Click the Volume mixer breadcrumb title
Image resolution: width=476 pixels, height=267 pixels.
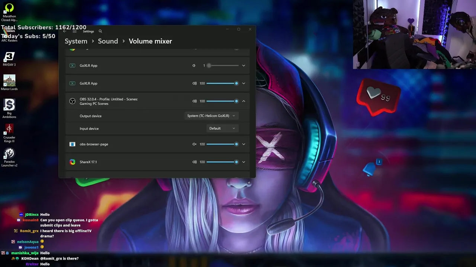point(150,41)
